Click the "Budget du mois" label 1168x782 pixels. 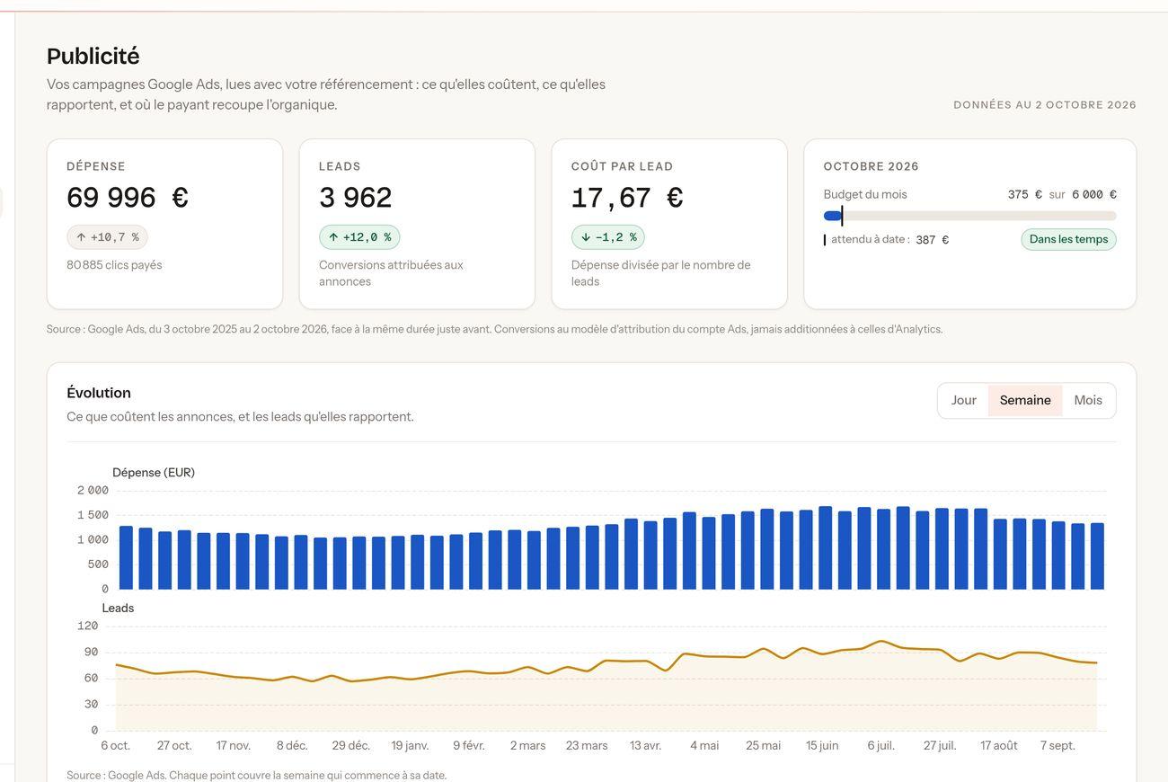point(865,194)
